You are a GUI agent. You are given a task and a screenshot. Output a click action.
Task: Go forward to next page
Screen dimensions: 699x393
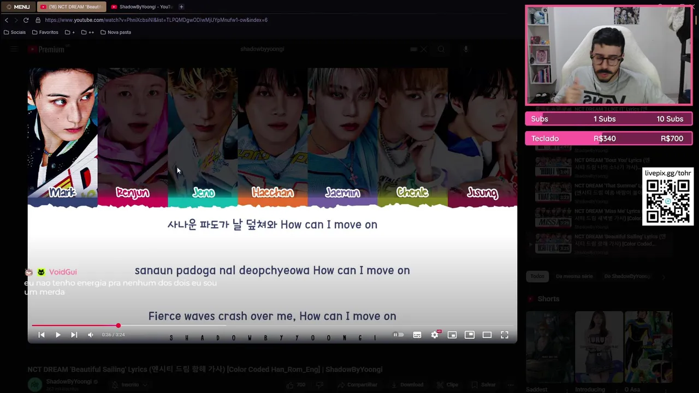click(16, 20)
